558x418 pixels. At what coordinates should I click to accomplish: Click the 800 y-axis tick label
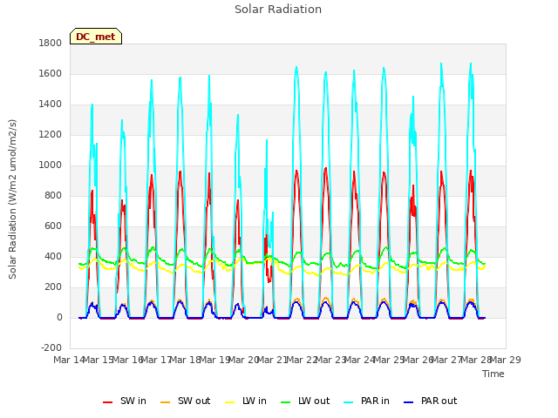(53, 195)
